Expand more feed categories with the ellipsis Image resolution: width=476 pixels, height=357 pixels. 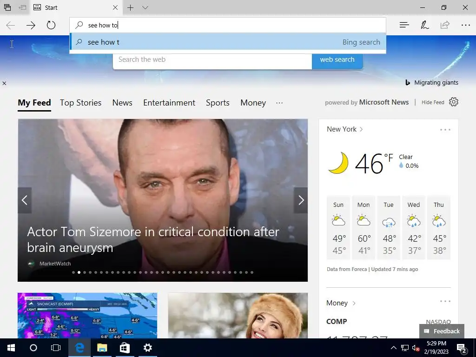[x=279, y=103]
